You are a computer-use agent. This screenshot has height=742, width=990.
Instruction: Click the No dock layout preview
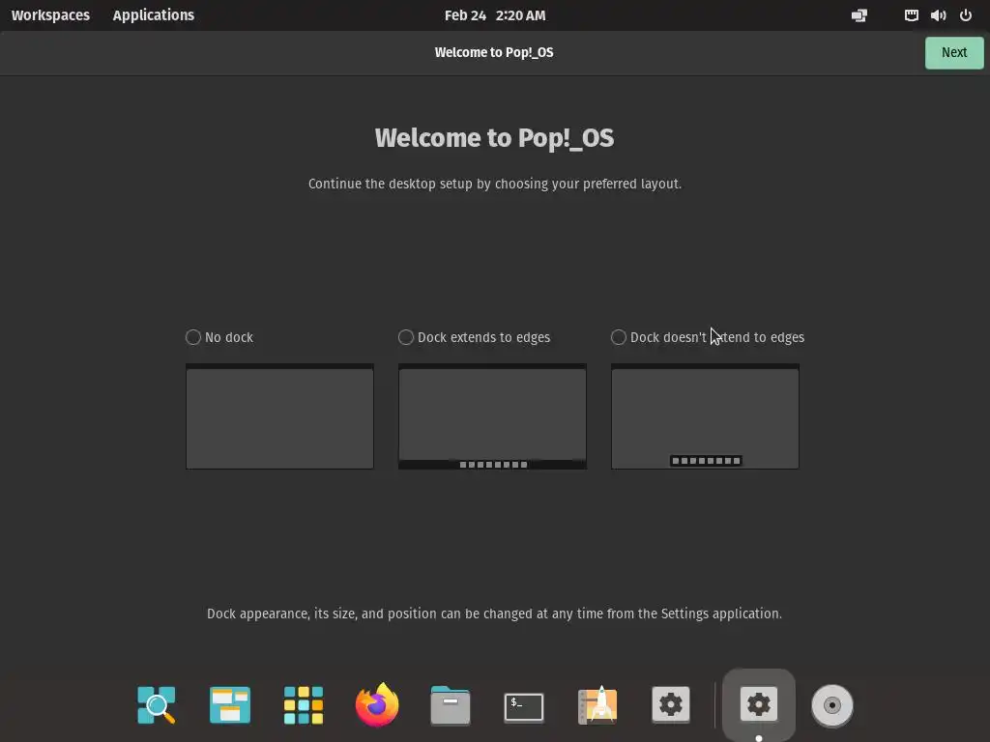[x=279, y=416]
